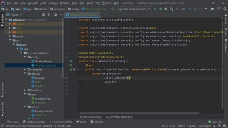The height and width of the screenshot is (128, 228).
Task: Toggle tool window bars icon in status corner
Action: pyautogui.click(x=2, y=126)
